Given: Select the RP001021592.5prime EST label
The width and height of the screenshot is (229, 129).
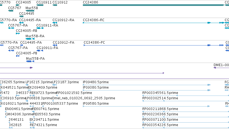Looking at the screenshot, I should 74,93.
